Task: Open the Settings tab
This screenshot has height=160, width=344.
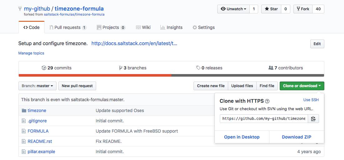Action: 204,27
